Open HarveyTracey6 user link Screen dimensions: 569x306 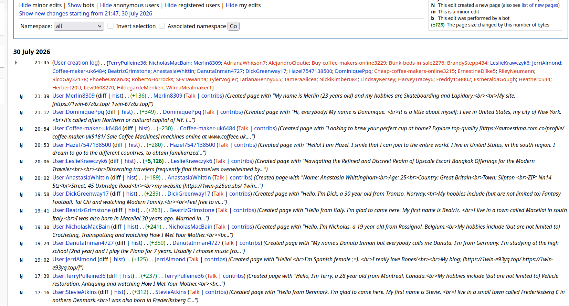tap(416, 79)
